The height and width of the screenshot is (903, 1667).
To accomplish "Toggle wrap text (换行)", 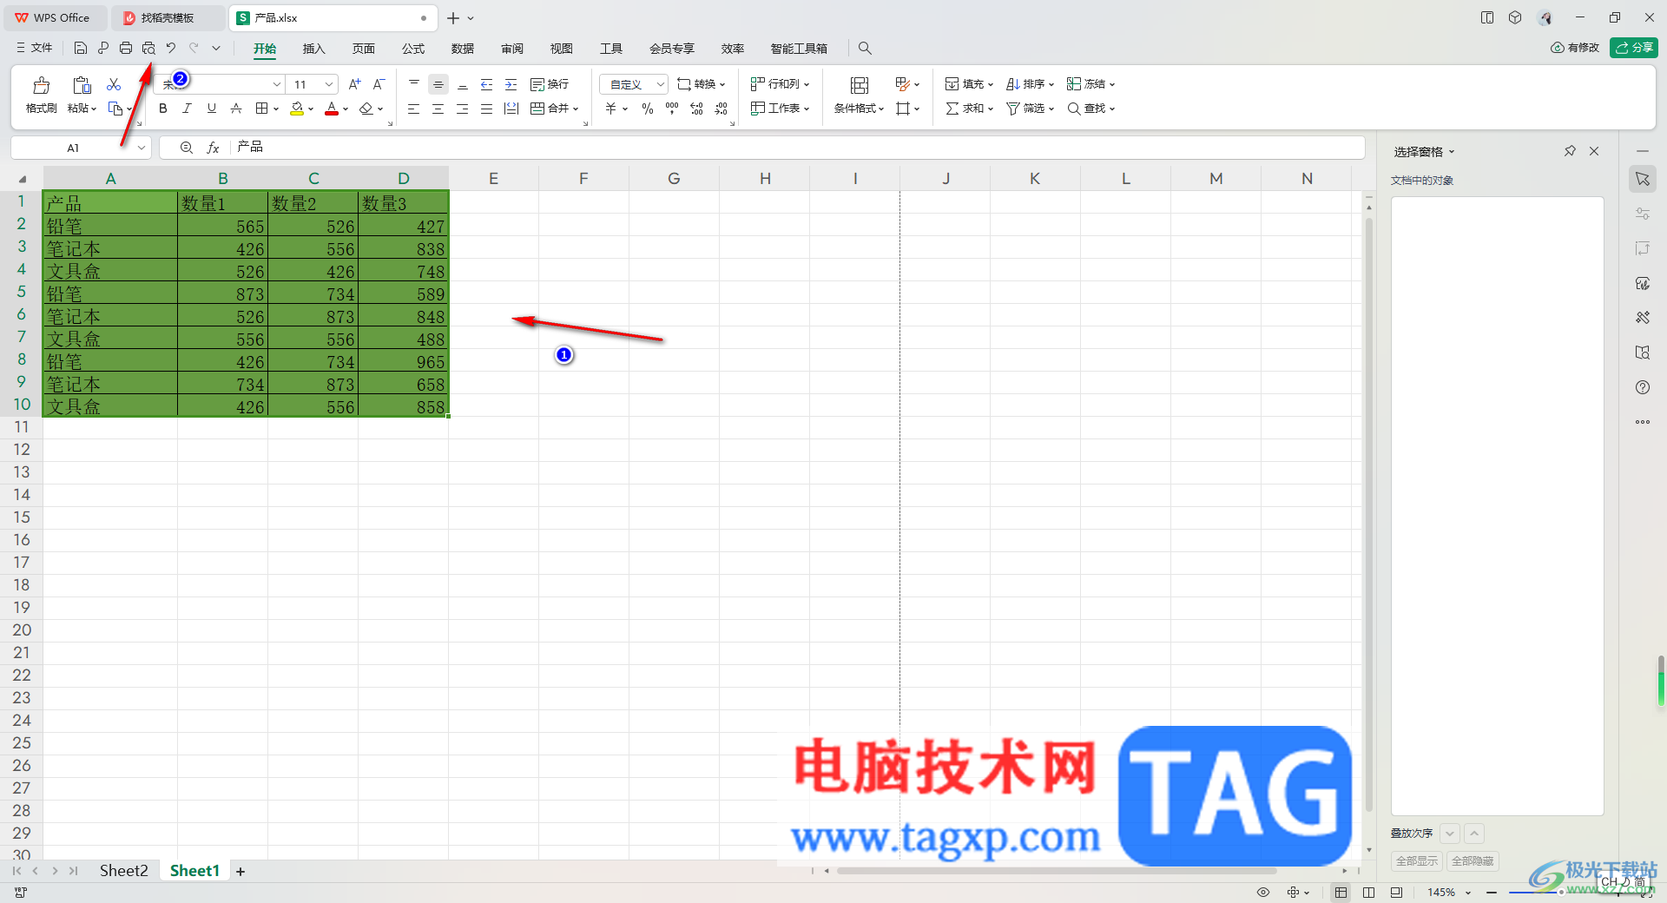I will click(x=550, y=84).
